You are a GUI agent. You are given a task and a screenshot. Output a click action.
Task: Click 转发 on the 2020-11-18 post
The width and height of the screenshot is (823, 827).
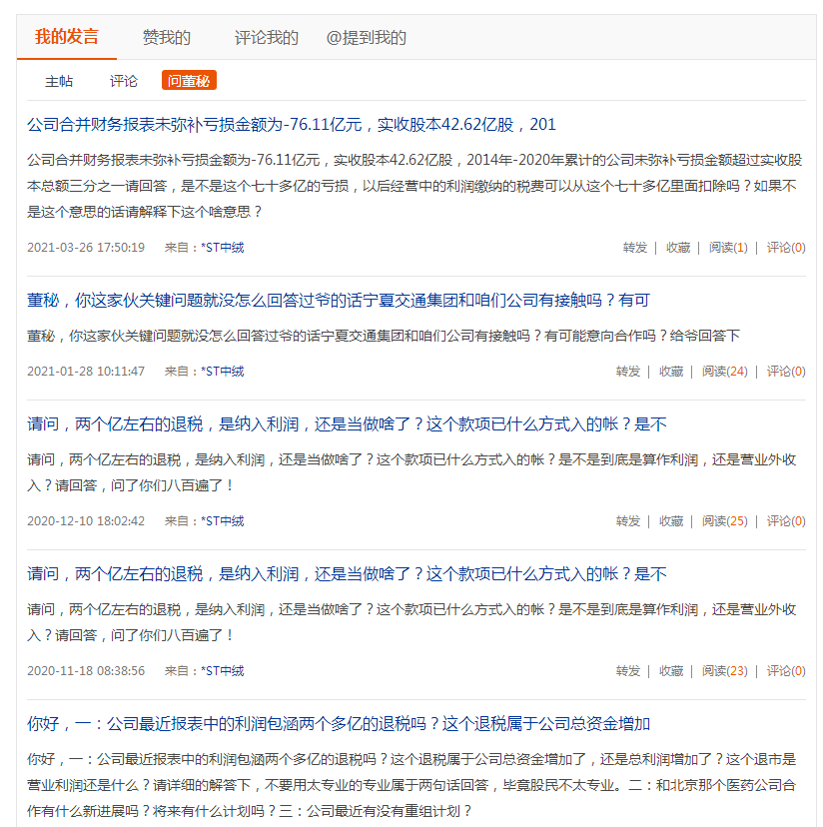tap(628, 671)
